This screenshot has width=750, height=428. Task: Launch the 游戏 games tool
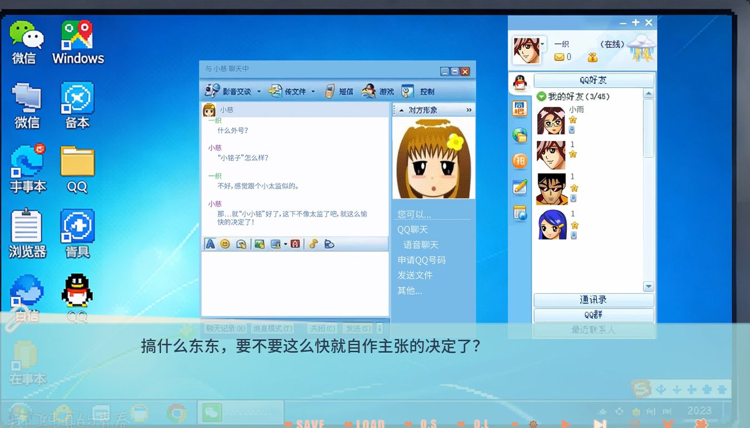tap(377, 91)
